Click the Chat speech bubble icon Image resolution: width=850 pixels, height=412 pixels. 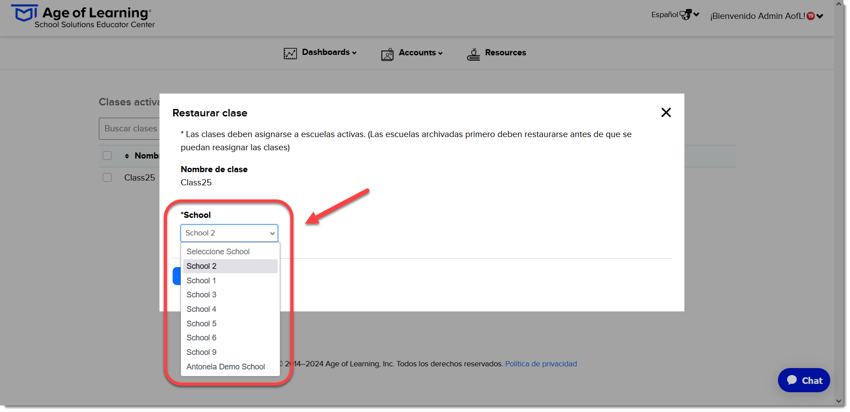coord(792,380)
